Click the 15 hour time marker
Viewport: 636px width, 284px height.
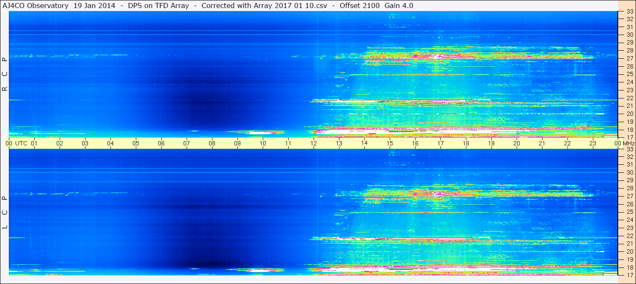390,143
